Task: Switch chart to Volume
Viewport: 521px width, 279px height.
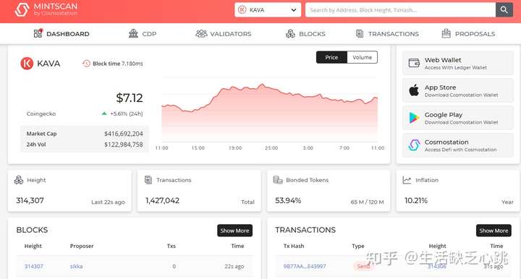Action: click(363, 57)
